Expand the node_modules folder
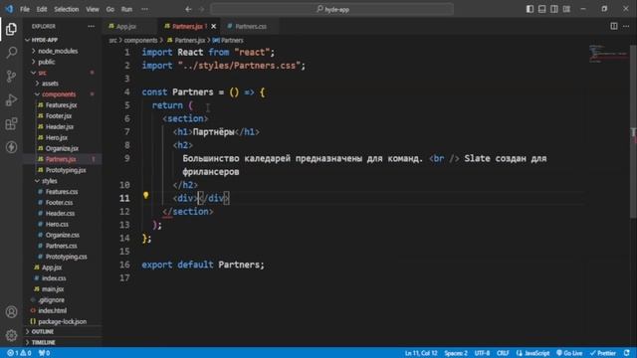637x358 pixels. (58, 51)
